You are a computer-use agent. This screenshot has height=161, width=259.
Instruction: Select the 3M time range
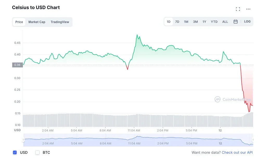[195, 22]
